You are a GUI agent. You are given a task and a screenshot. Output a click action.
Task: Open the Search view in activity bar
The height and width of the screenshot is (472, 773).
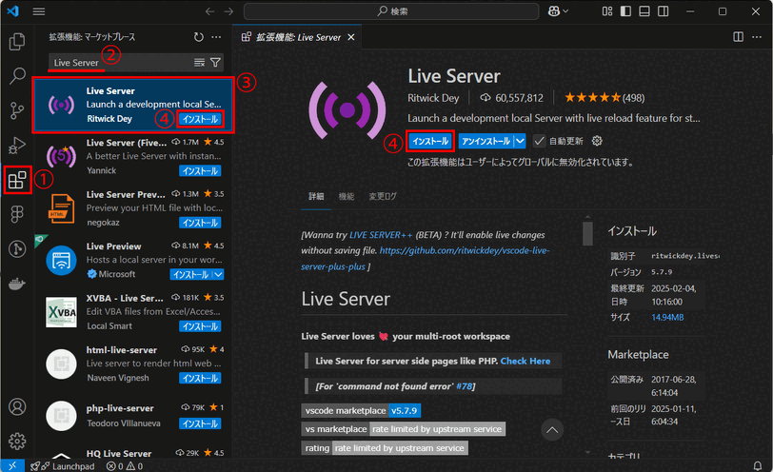[x=17, y=76]
